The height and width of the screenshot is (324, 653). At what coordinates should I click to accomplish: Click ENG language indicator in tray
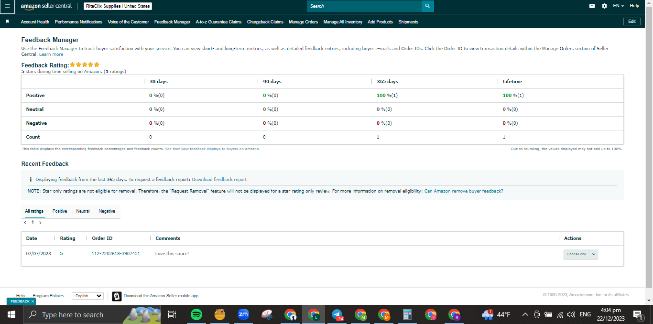point(586,314)
